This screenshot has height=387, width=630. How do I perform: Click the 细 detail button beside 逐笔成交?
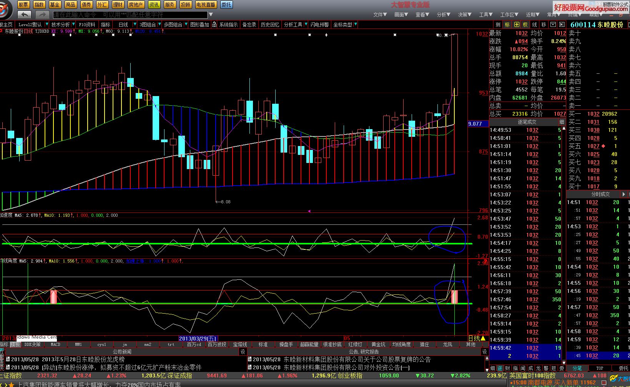pyautogui.click(x=562, y=122)
